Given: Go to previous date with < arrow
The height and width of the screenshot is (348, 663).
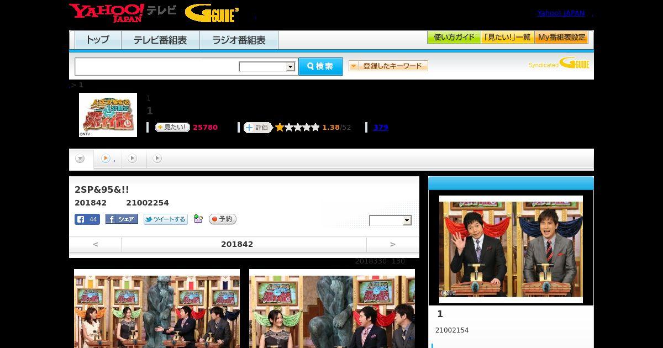Looking at the screenshot, I should point(96,244).
